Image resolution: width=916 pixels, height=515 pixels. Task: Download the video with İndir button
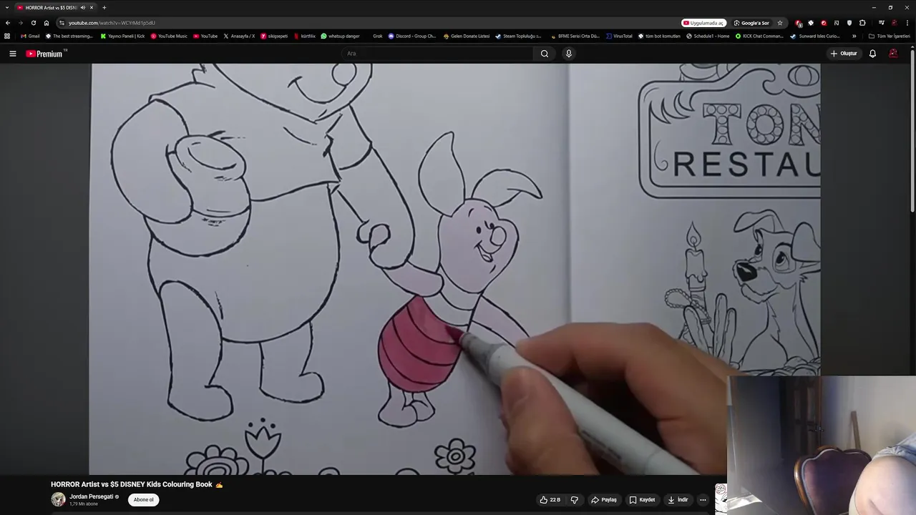coord(677,500)
